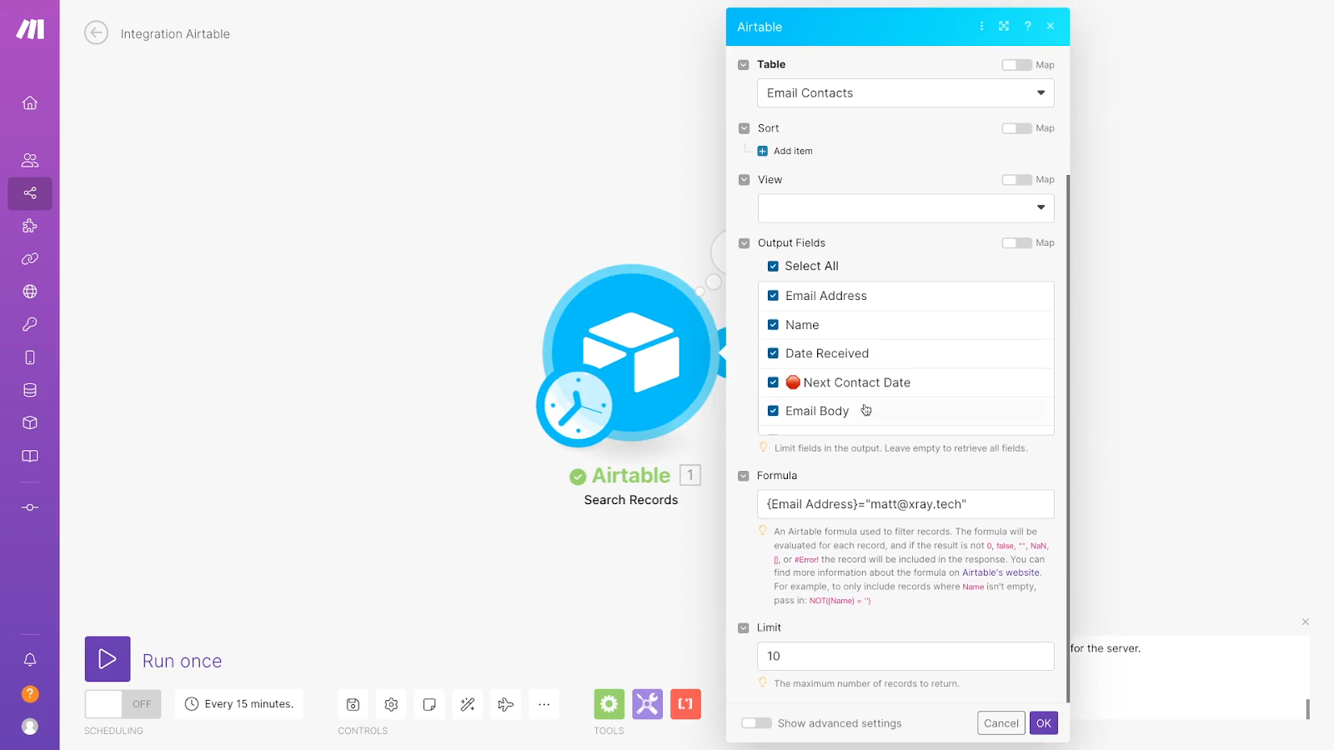Open the Docs book icon in sidebar

coord(30,456)
